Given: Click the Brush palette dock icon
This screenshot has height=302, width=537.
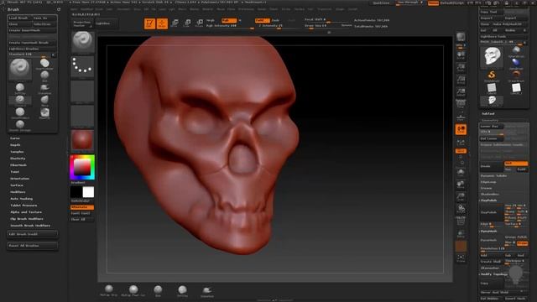Looking at the screenshot, I should click(59, 9).
